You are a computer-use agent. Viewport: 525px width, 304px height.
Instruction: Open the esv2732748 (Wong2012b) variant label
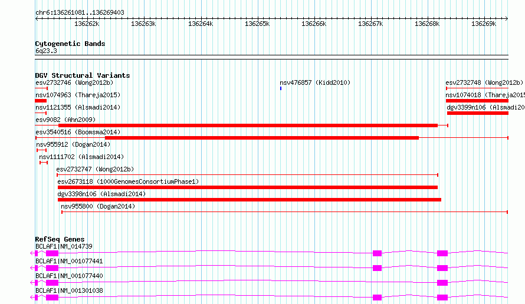click(484, 82)
